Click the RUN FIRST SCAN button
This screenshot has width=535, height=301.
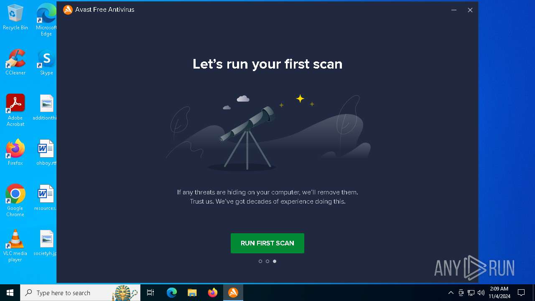[267, 243]
